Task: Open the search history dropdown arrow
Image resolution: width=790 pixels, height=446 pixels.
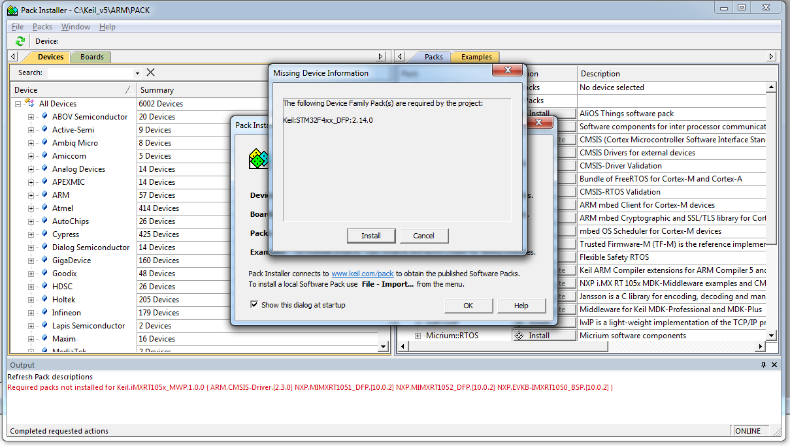Action: point(137,73)
